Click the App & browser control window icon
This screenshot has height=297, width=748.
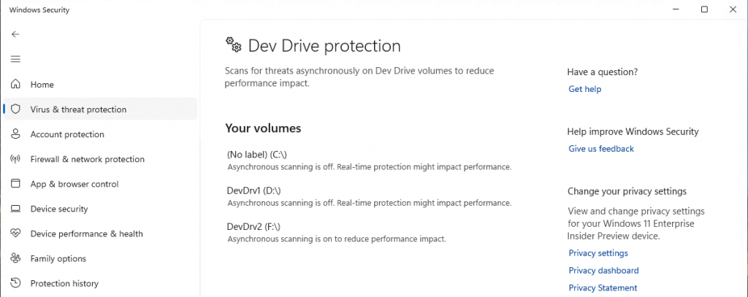(15, 184)
